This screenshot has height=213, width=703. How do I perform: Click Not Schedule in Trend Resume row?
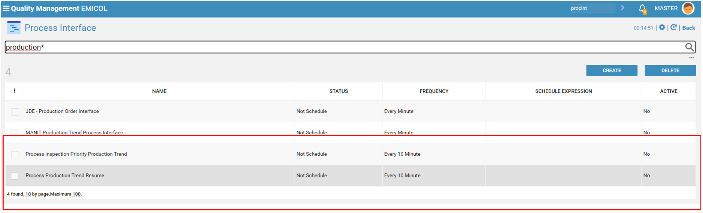click(312, 175)
